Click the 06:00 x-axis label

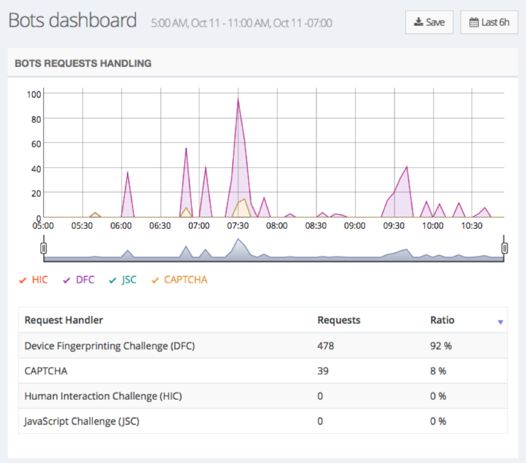click(121, 226)
